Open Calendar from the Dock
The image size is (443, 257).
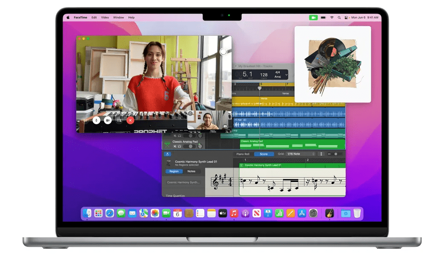177,213
